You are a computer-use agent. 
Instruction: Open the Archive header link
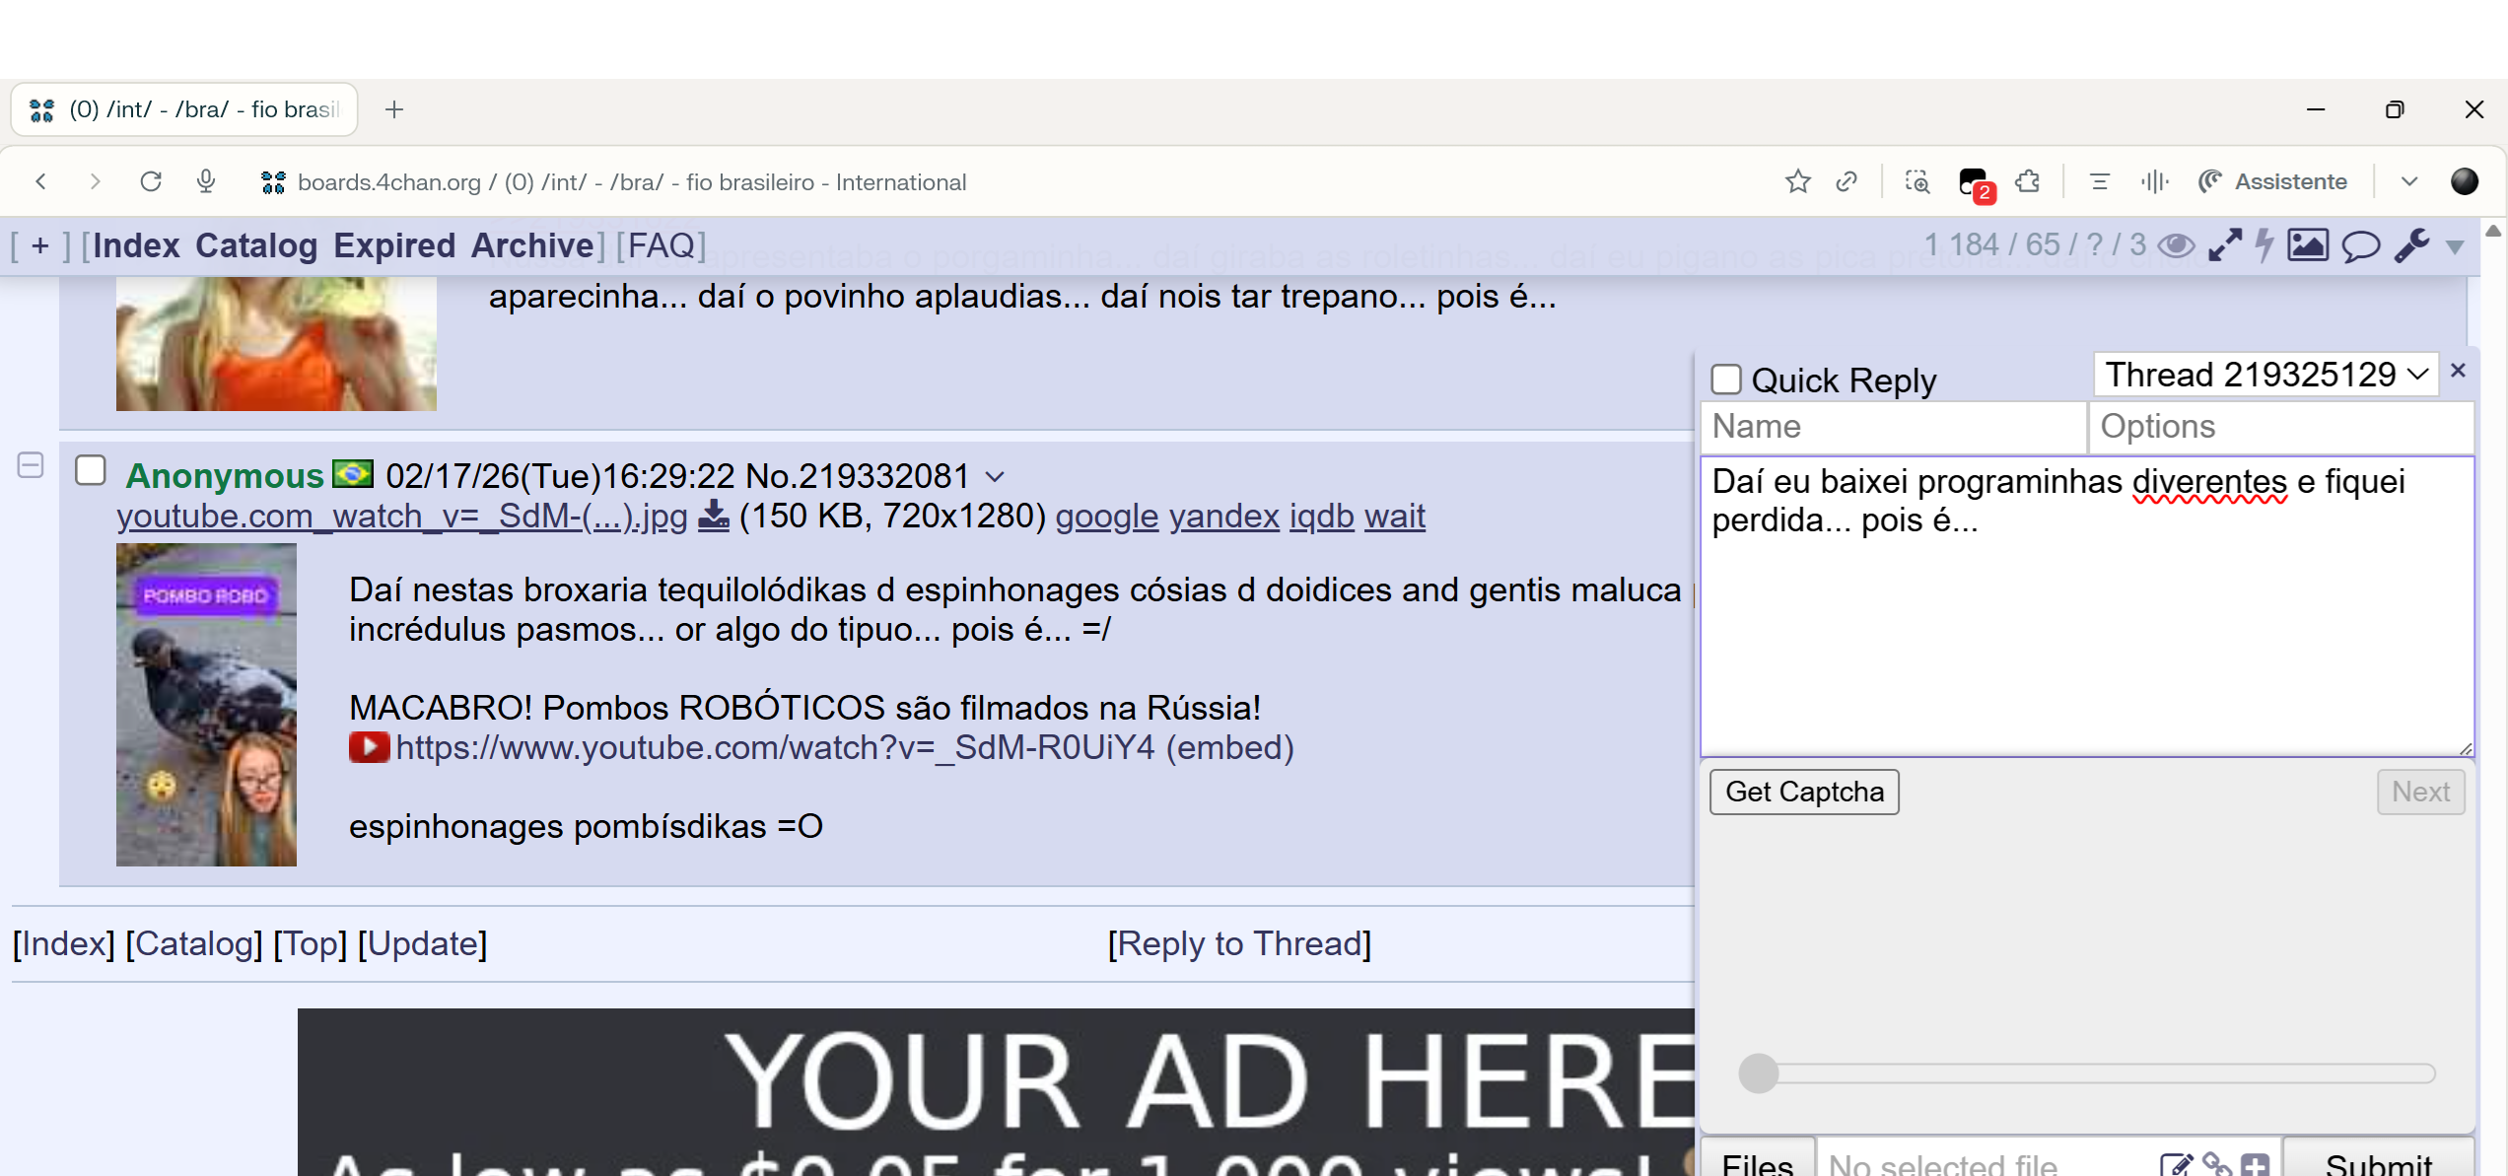[532, 245]
